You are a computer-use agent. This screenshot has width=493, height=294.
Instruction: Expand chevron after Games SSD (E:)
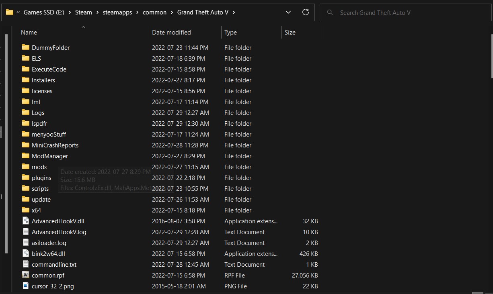[70, 12]
